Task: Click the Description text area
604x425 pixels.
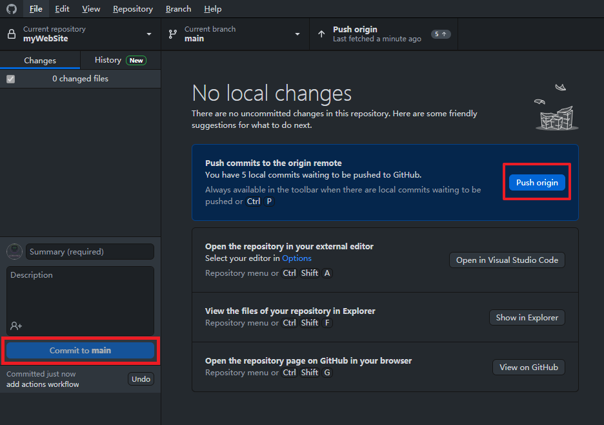Action: pos(81,294)
